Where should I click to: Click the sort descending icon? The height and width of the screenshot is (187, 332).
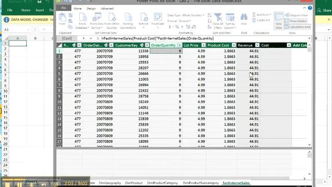[x=210, y=21]
